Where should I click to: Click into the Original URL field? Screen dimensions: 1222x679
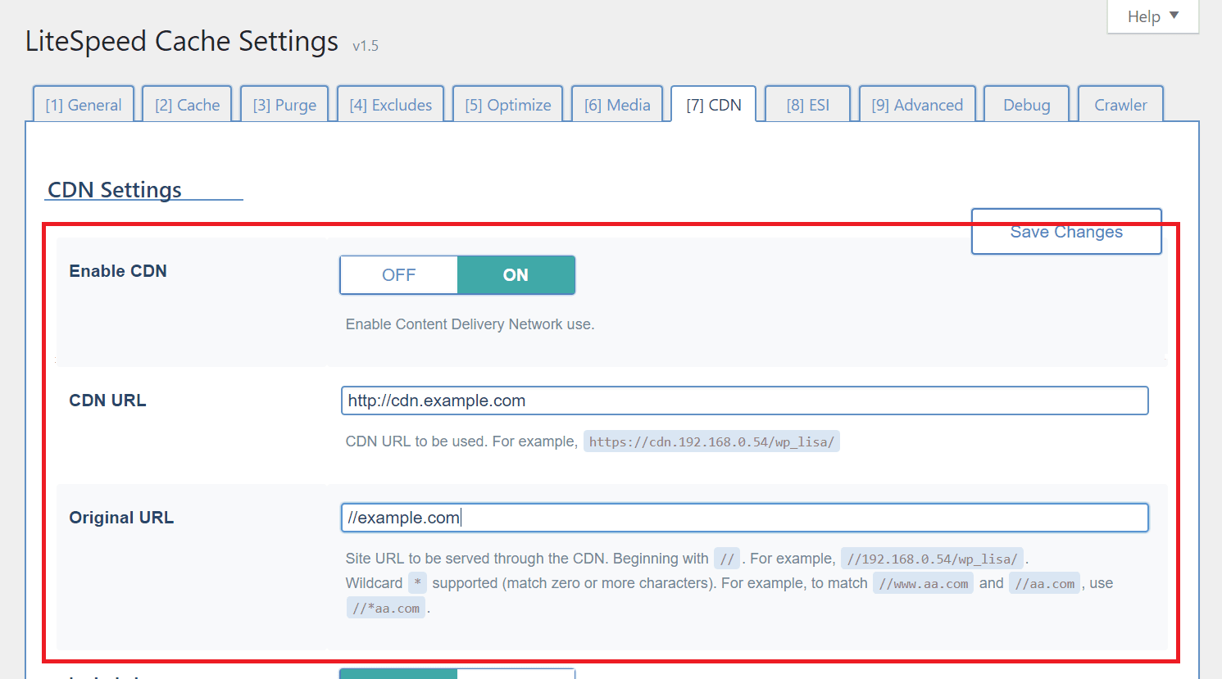pyautogui.click(x=744, y=518)
